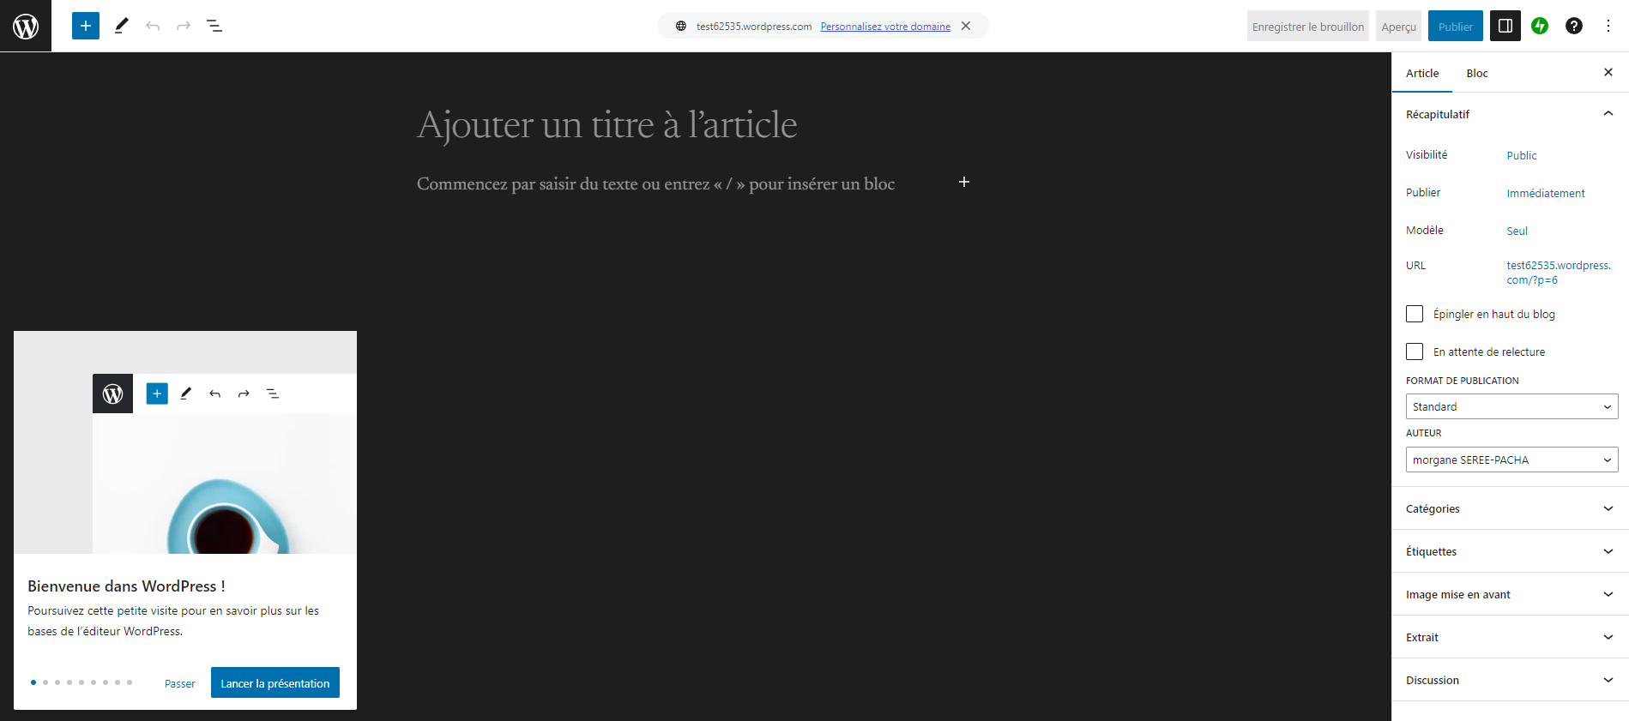Expand the Image mise en avant panel

(x=1510, y=594)
